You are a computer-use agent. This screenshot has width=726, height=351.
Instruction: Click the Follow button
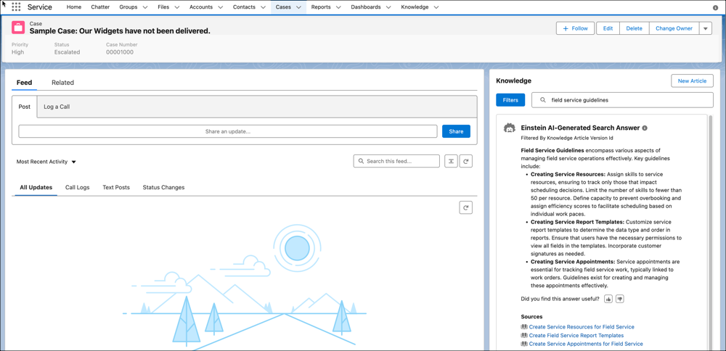tap(576, 28)
